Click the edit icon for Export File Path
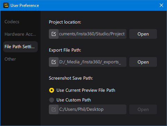The image size is (167, 126). [x=54, y=62]
